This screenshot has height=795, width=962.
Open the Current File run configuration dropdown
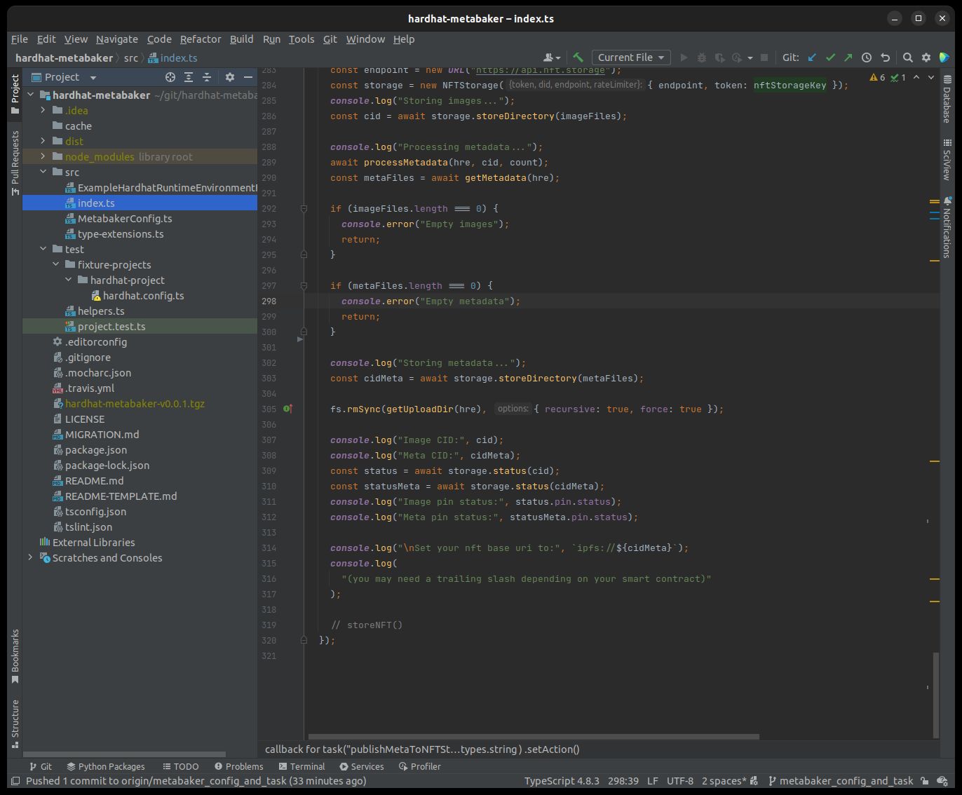click(x=631, y=57)
